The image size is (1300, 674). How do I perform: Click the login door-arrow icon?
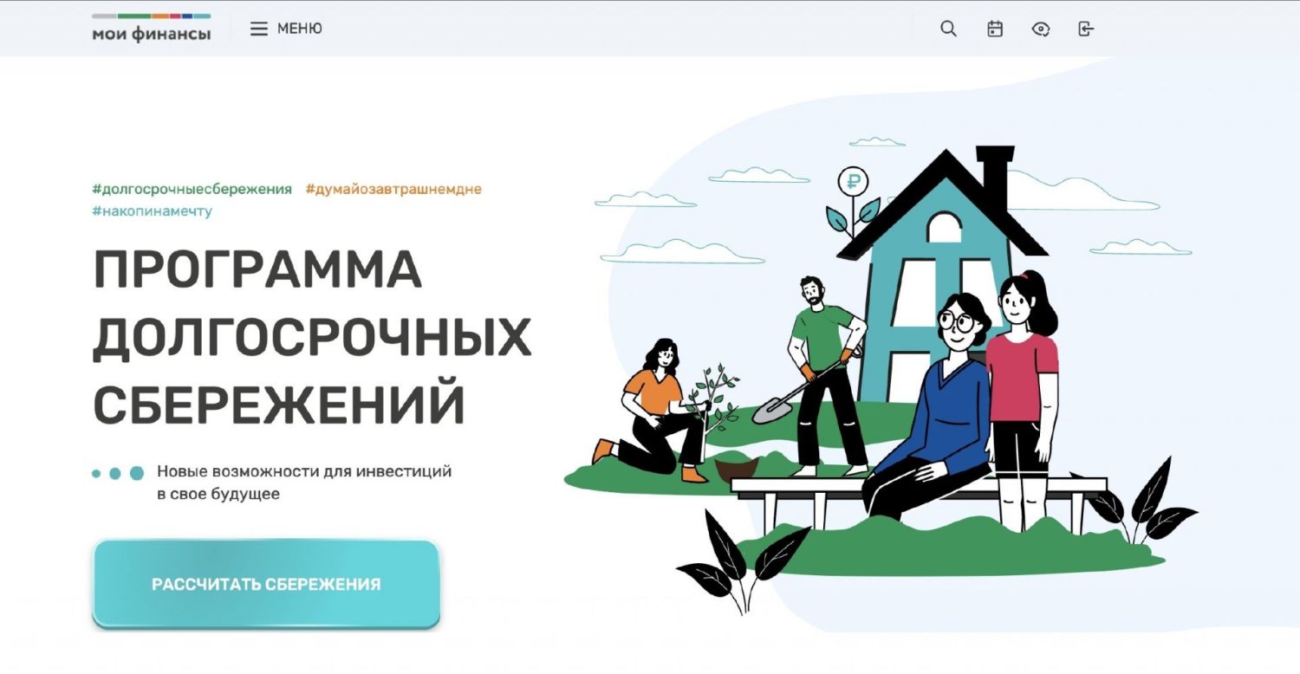(x=1086, y=29)
